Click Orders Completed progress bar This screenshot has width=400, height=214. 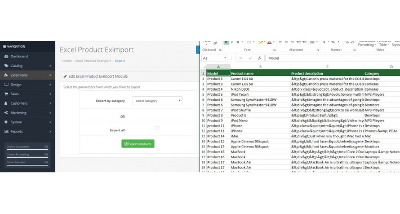click(27, 149)
